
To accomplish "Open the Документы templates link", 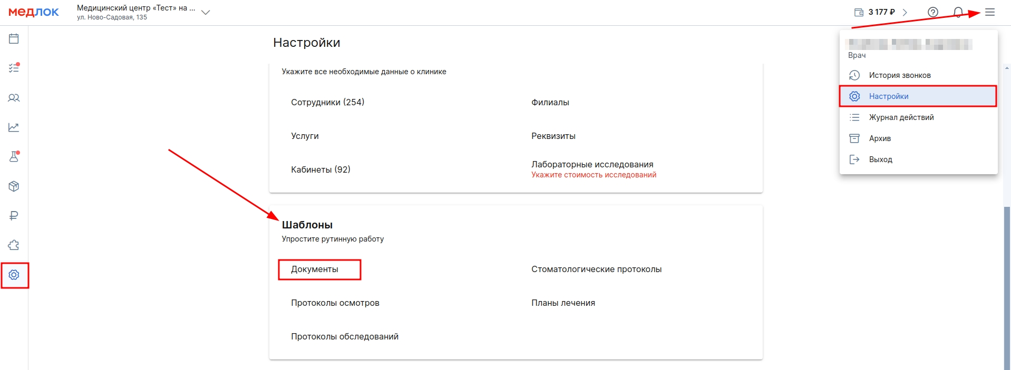I will coord(315,269).
